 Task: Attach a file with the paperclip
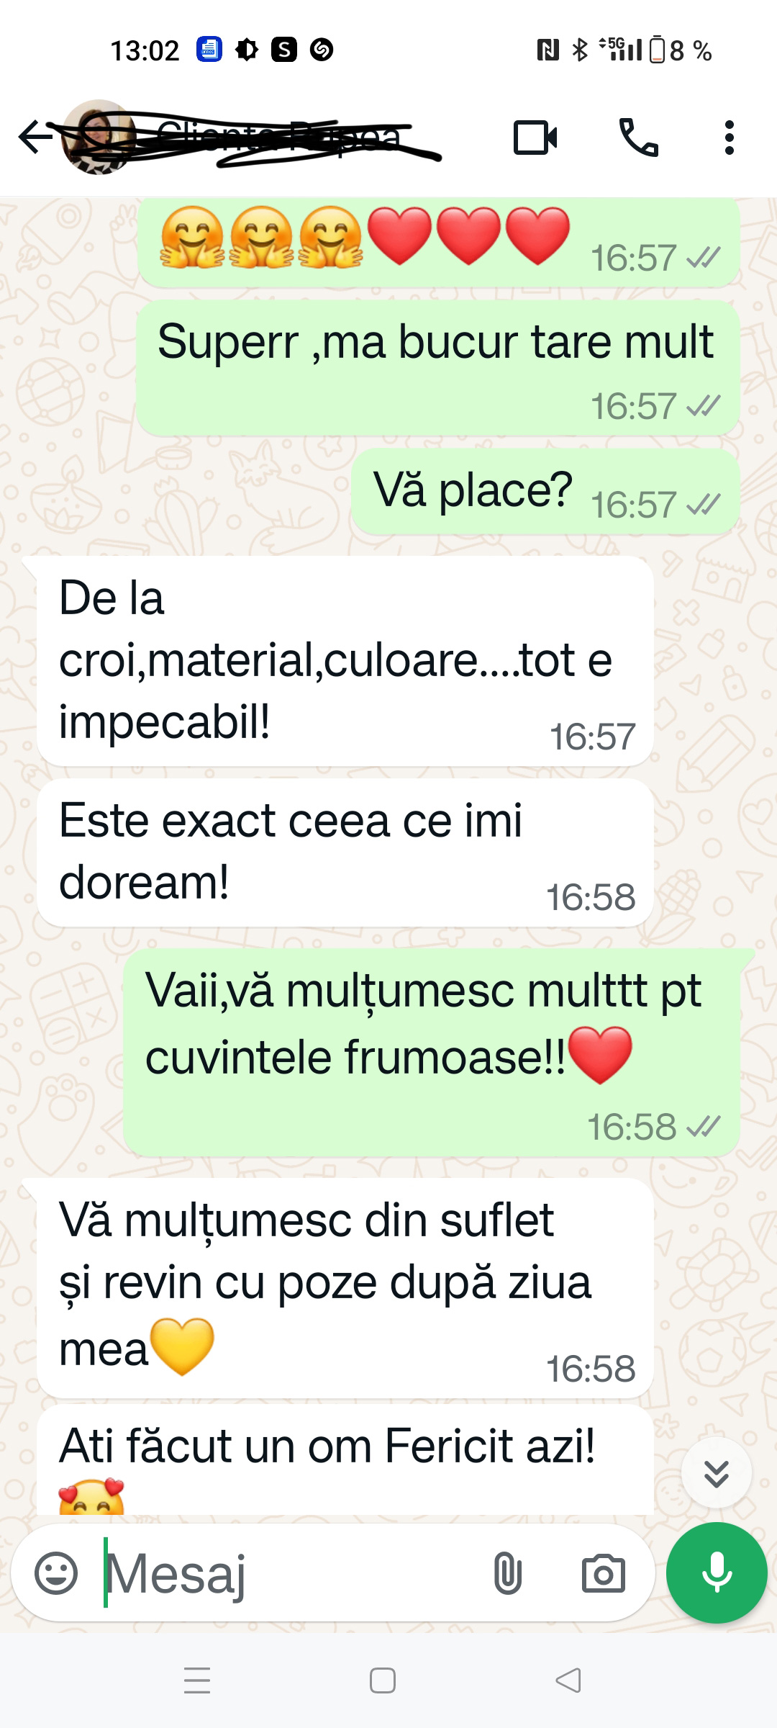(507, 1573)
